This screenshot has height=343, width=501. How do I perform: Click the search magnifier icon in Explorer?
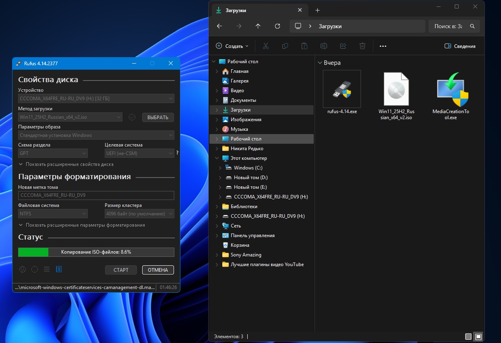click(x=473, y=26)
